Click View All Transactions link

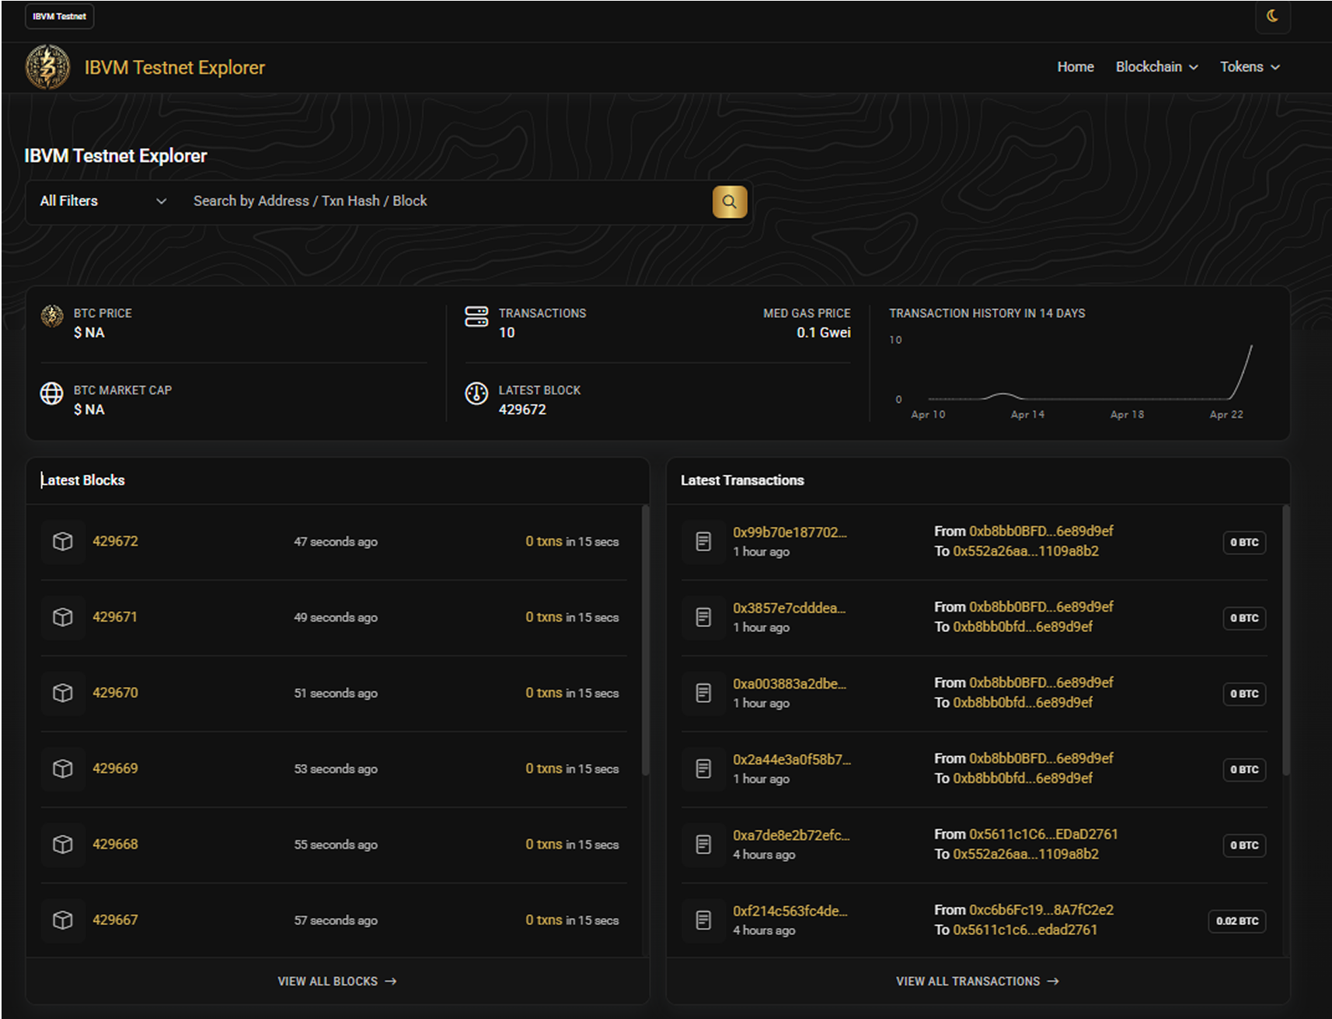[977, 982]
